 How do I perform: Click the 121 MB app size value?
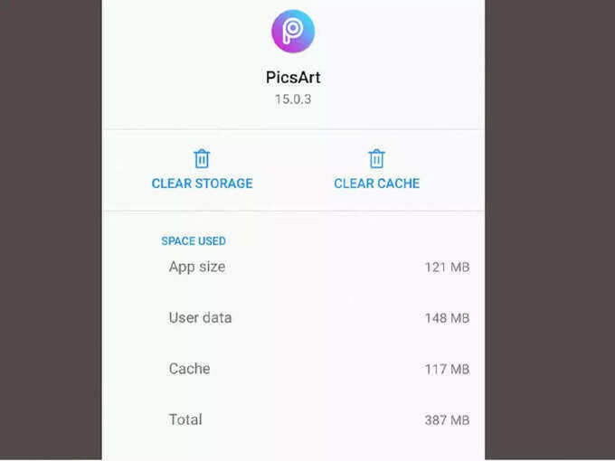click(447, 268)
